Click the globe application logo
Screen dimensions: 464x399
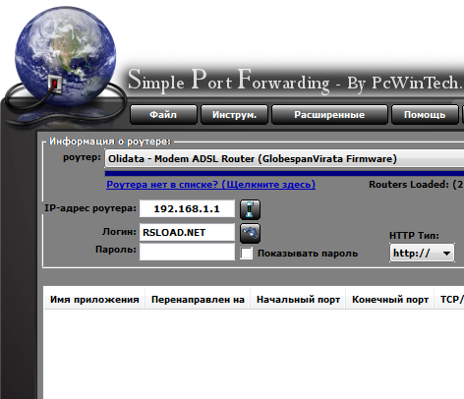click(x=65, y=56)
